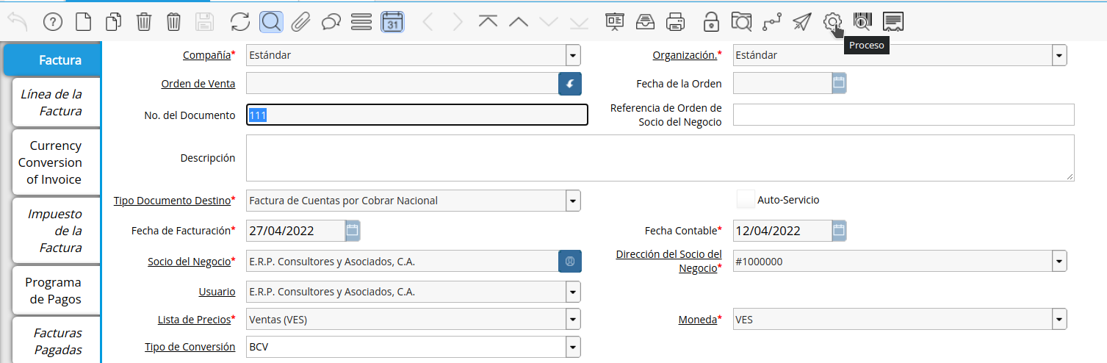Open the Moneda dropdown arrow
The image size is (1107, 363).
pyautogui.click(x=1059, y=320)
